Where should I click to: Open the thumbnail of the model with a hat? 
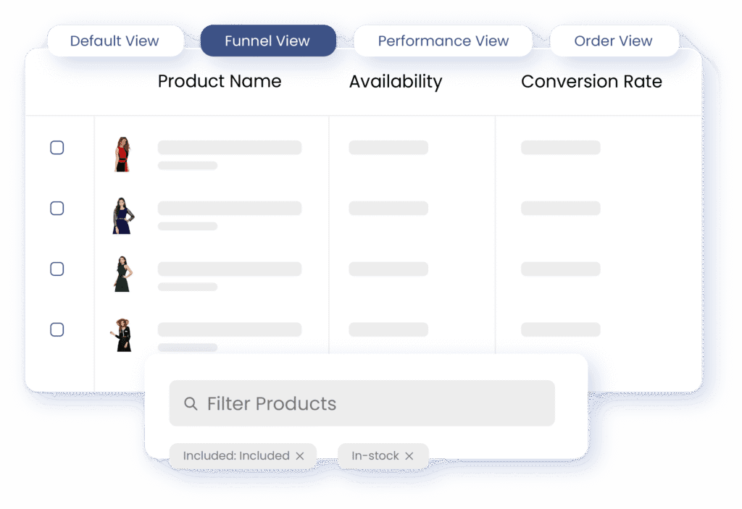coord(122,335)
